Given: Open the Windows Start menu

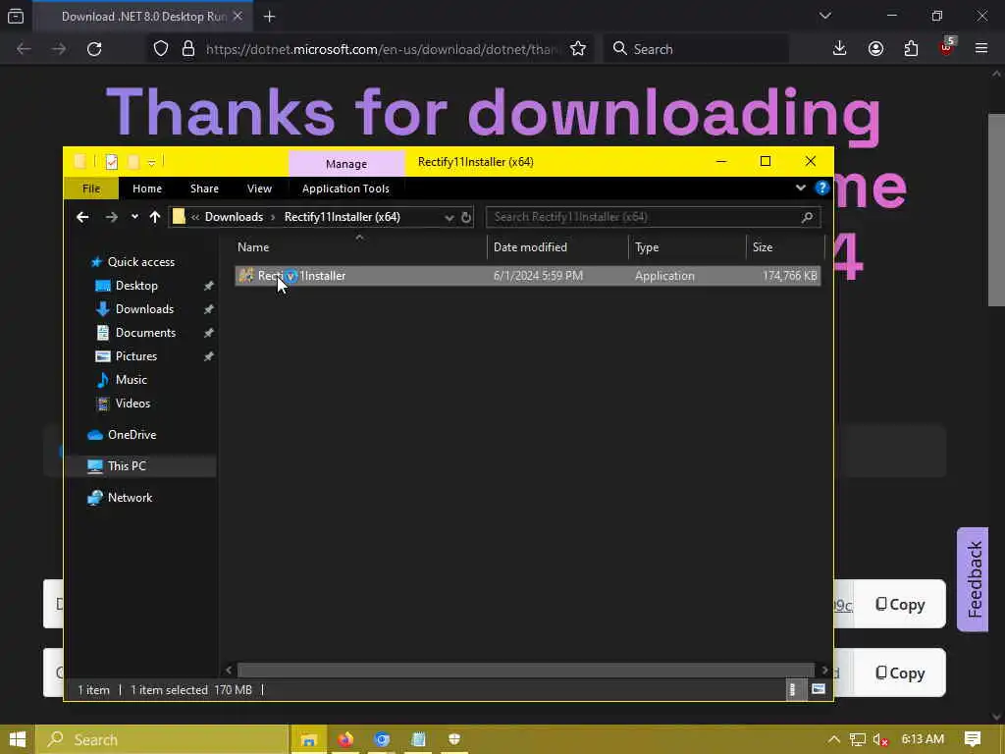Looking at the screenshot, I should (18, 740).
